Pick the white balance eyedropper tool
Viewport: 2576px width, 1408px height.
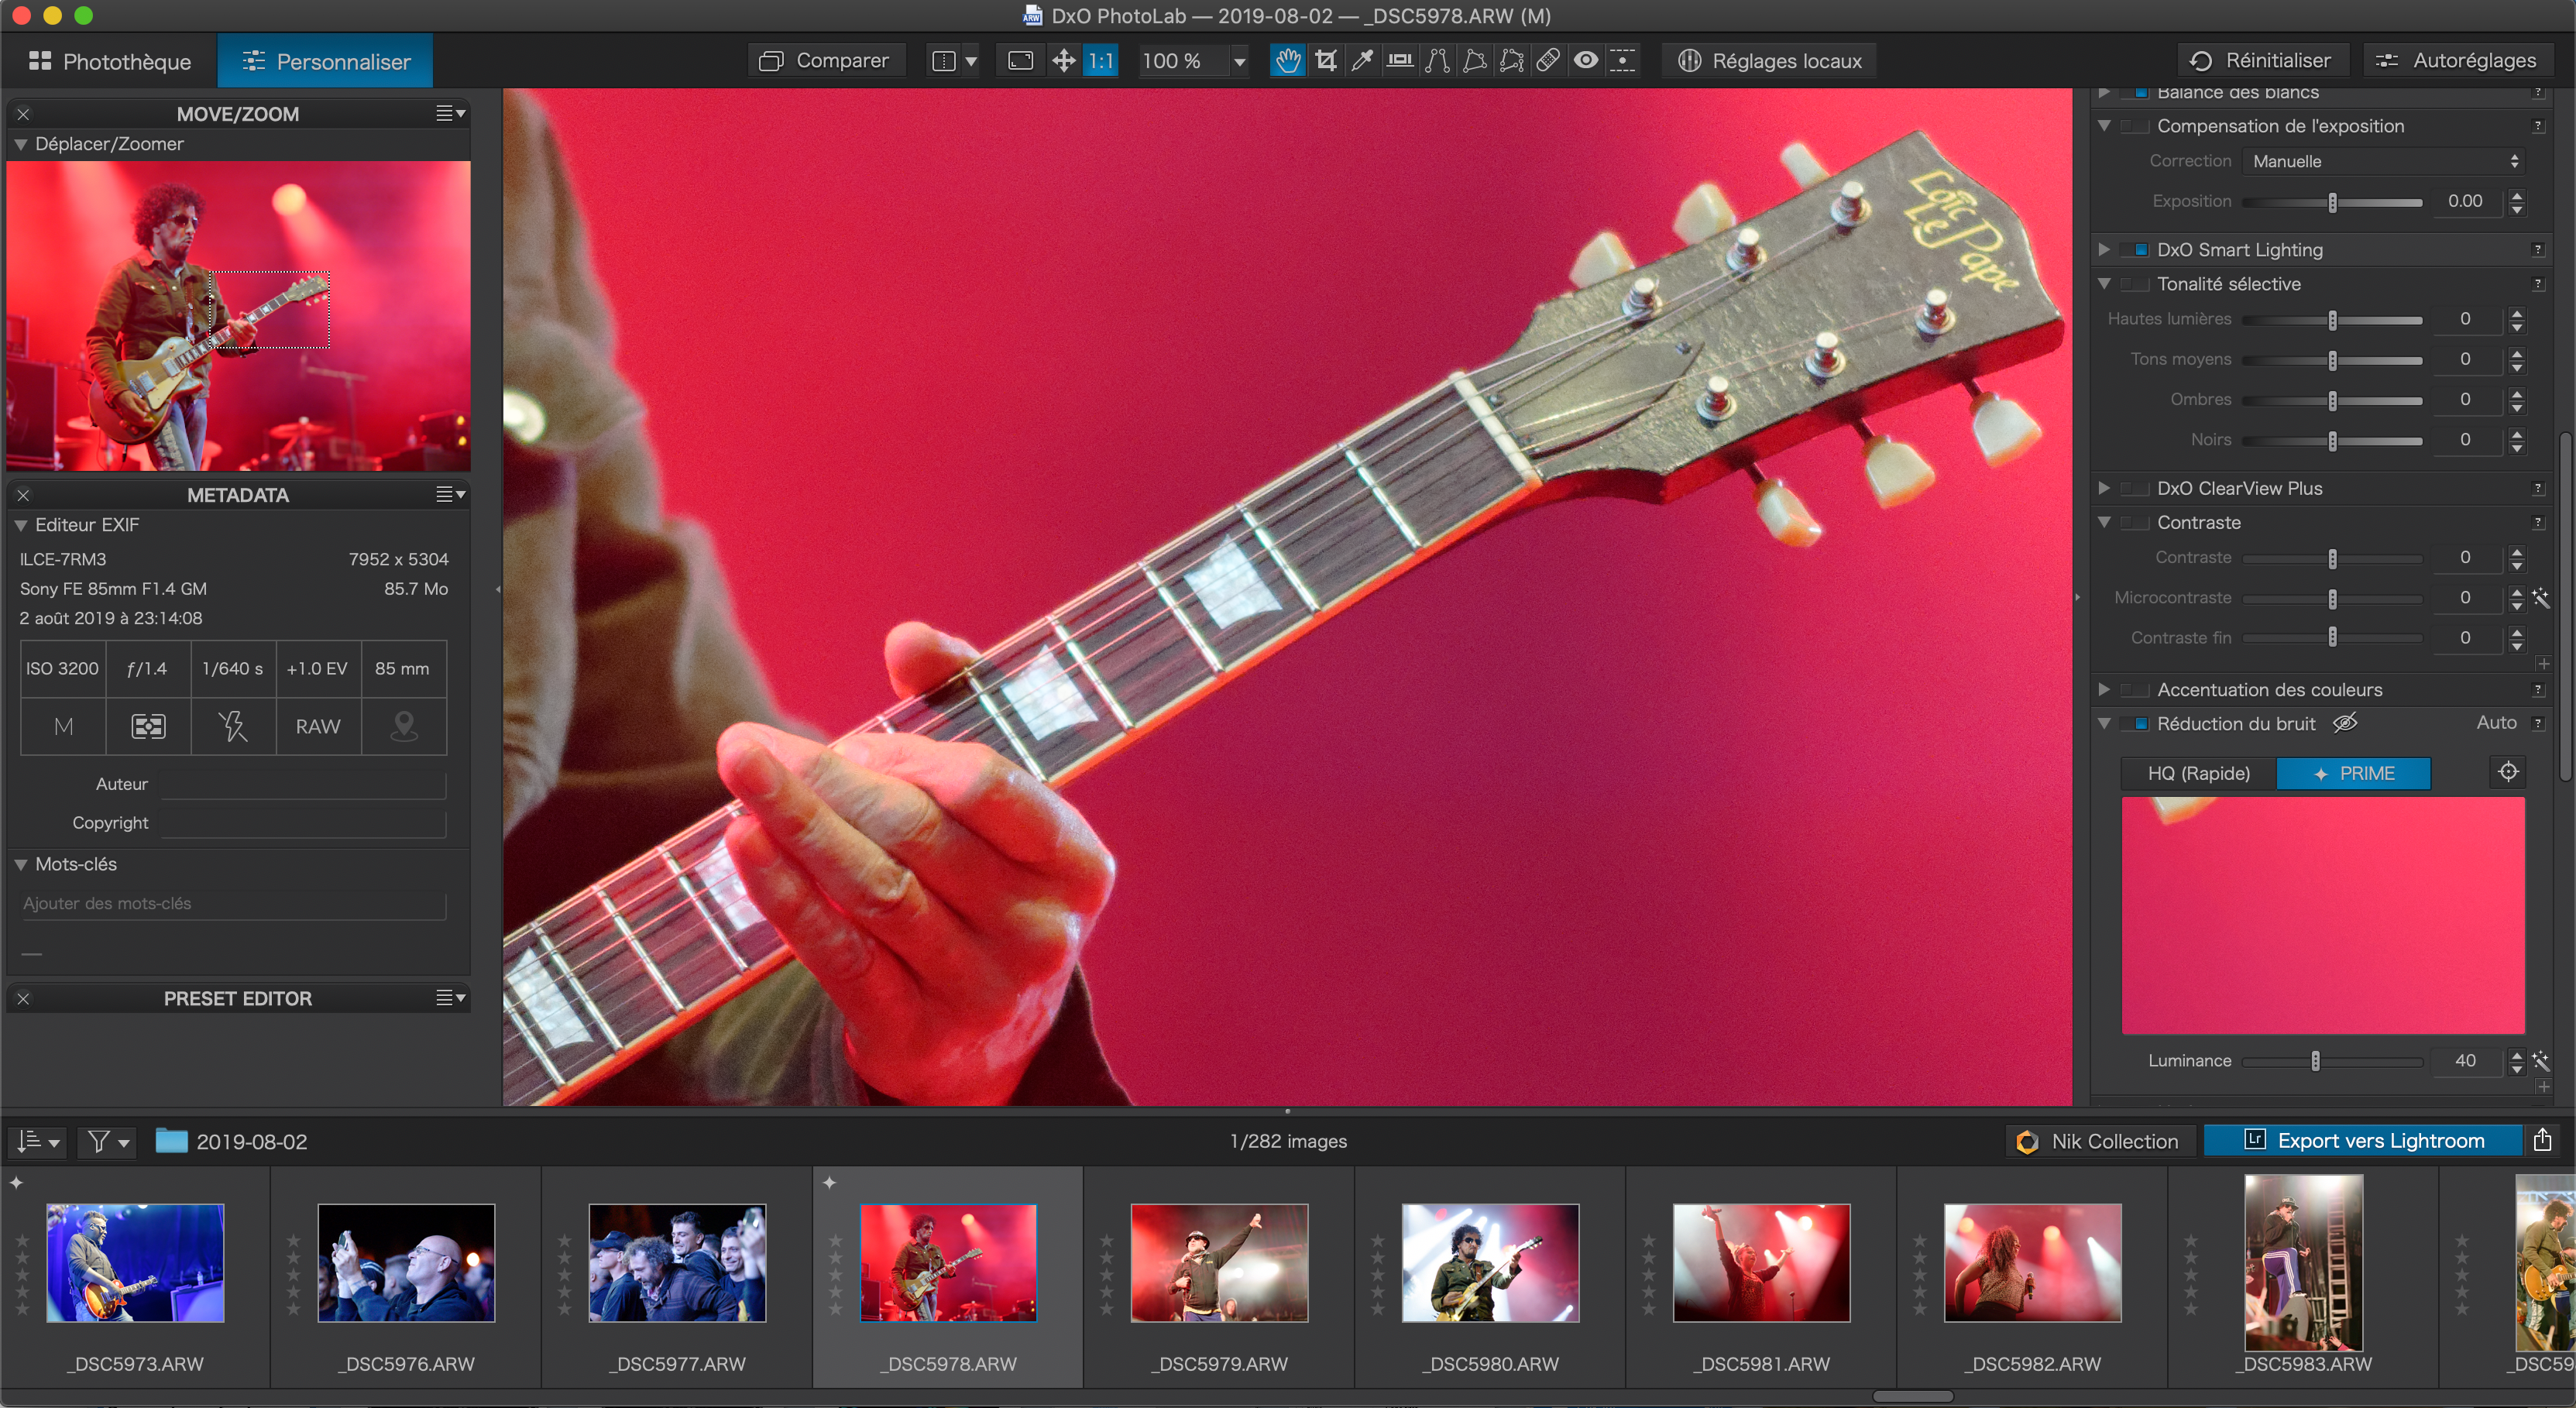[x=1362, y=61]
